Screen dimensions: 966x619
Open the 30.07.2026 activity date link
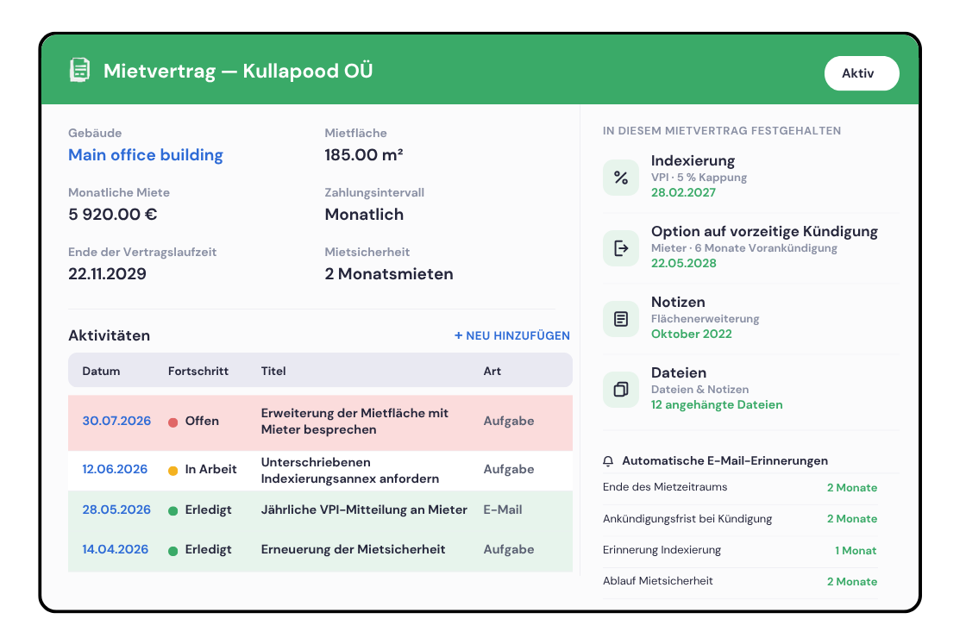coord(116,421)
